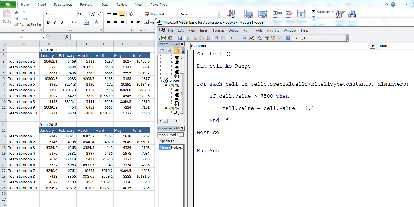This screenshot has width=414, height=207.
Task: Toggle Top Align in Alignment group
Action: [x=109, y=14]
